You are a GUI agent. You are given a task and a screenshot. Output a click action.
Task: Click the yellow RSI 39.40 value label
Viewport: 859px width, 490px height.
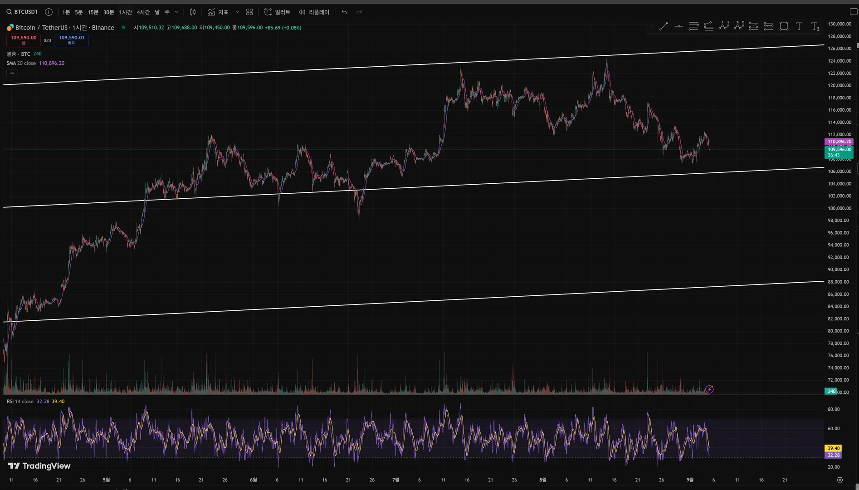pos(833,448)
